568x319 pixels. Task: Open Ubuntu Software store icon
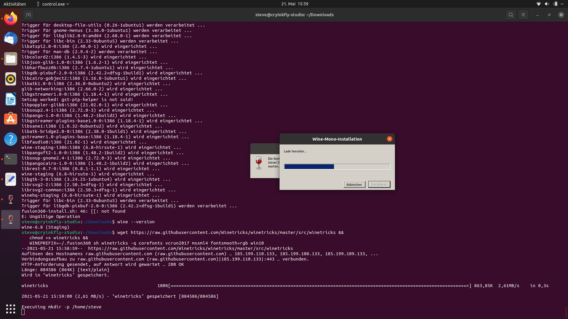(x=11, y=119)
